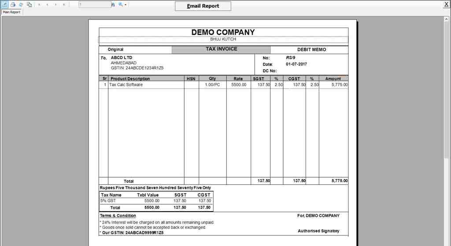This screenshot has height=246, width=451.
Task: Toggle the group tree panel icon
Action: [x=29, y=4]
